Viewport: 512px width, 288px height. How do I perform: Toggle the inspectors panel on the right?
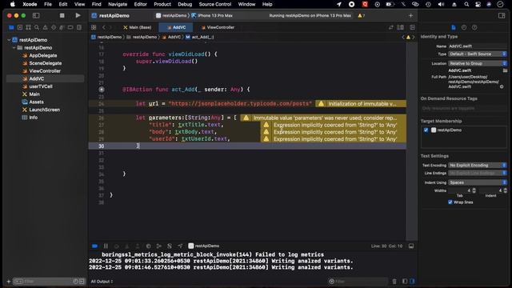pyautogui.click(x=502, y=15)
